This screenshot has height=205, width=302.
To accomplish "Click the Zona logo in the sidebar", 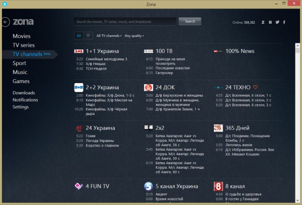I will 23,22.
